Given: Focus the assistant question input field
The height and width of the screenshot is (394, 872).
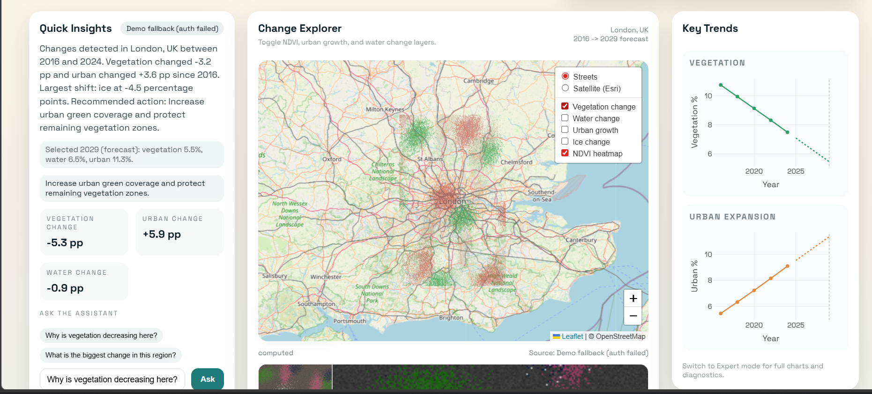Looking at the screenshot, I should tap(112, 379).
